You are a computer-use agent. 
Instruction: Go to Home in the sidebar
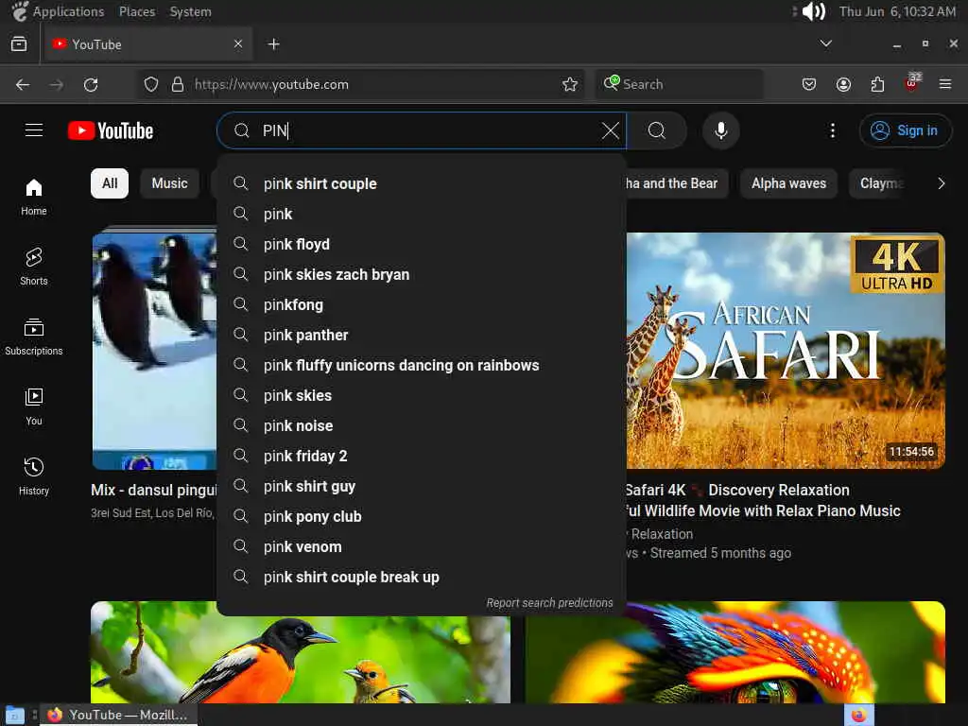[34, 198]
